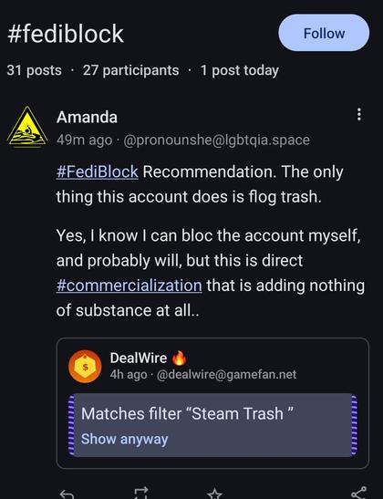The width and height of the screenshot is (383, 499).
Task: Tap the "Matches filter Steam Trash" banner
Action: (x=212, y=425)
